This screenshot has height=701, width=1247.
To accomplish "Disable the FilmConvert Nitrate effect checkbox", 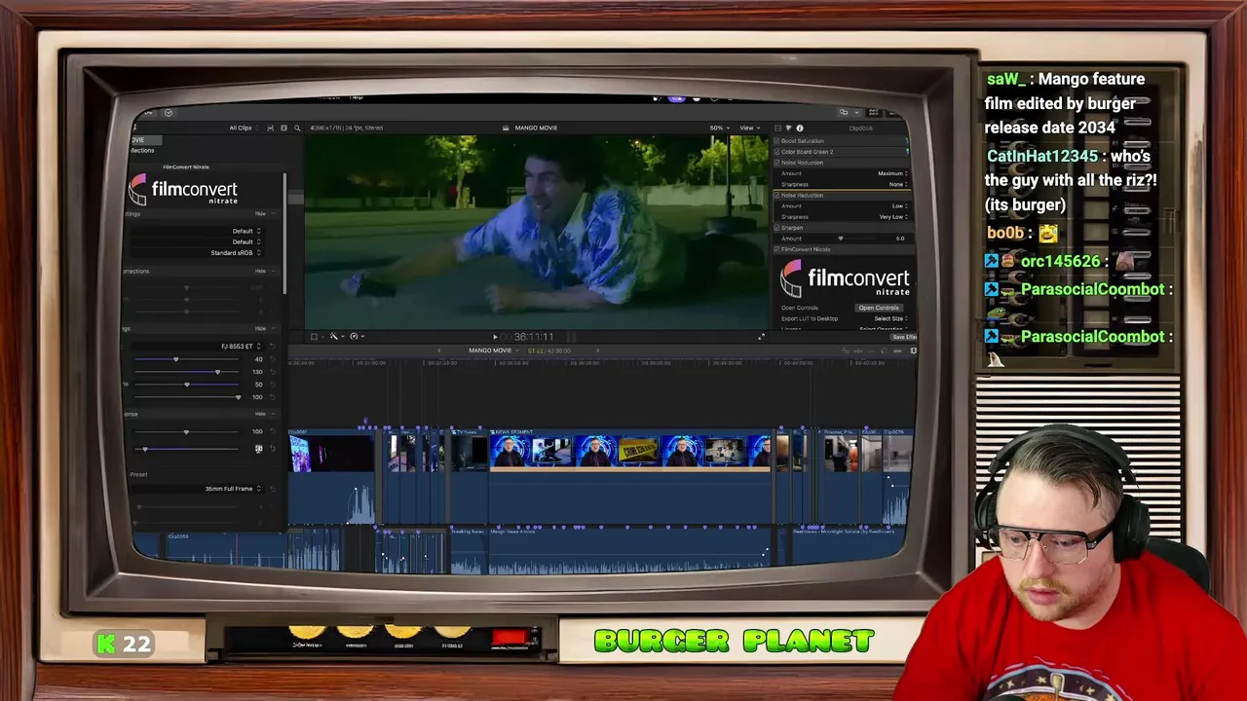I will pos(776,249).
